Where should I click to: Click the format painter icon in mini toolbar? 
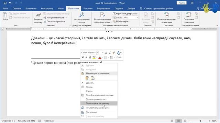pyautogui.click(x=114, y=53)
